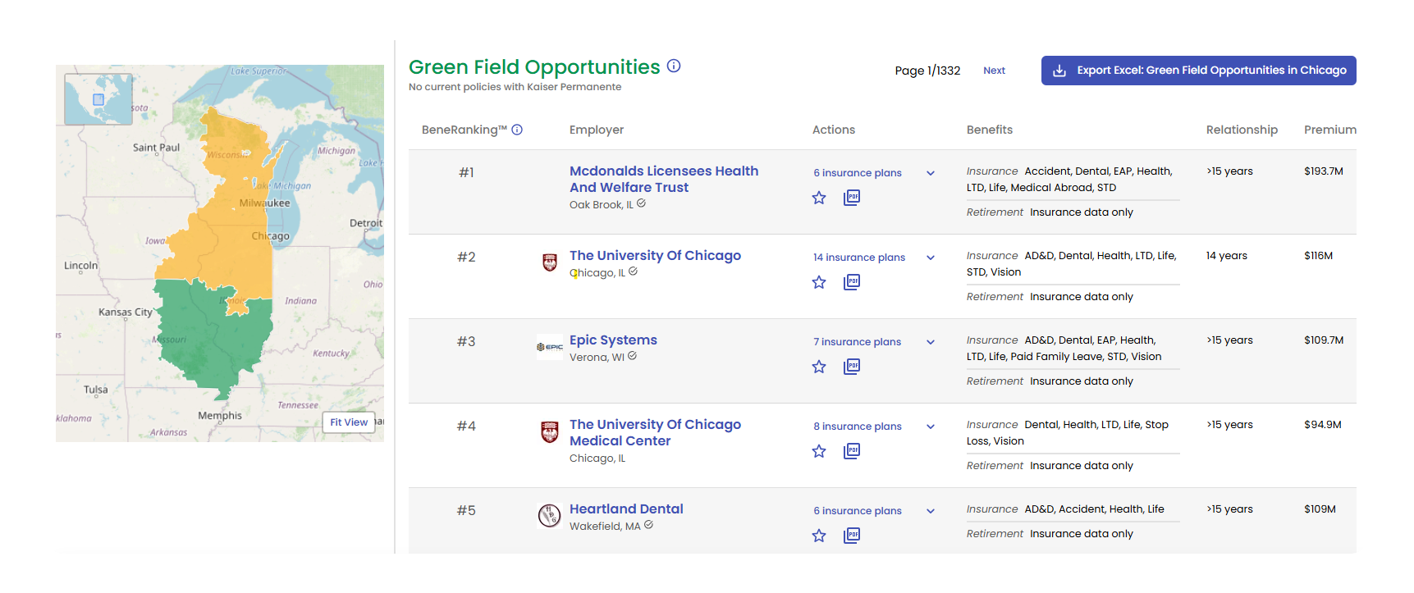The height and width of the screenshot is (593, 1414).
Task: Expand 8 insurance plans dropdown
Action: click(x=931, y=427)
